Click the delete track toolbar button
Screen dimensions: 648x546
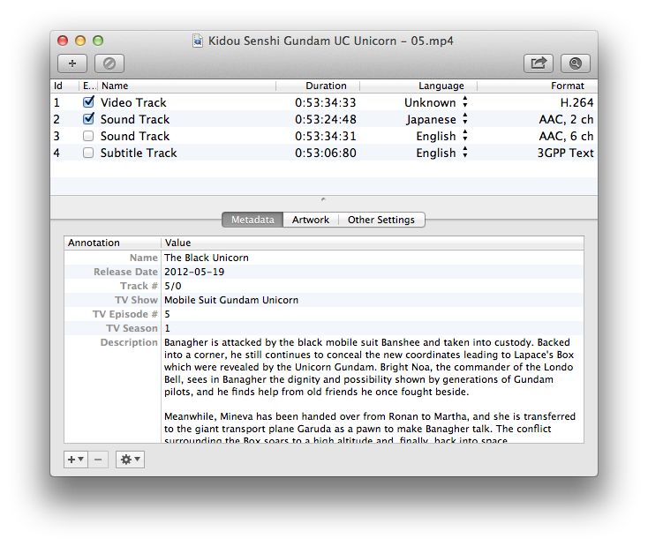(x=109, y=64)
